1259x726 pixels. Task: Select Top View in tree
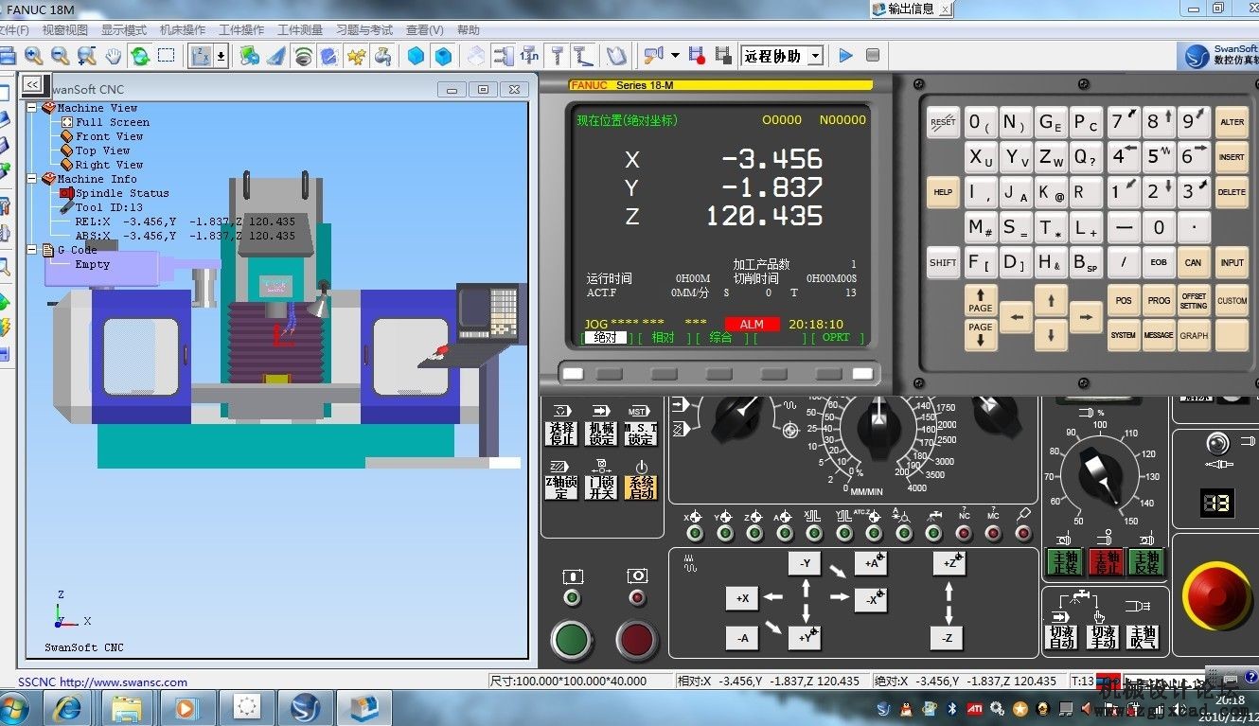103,151
